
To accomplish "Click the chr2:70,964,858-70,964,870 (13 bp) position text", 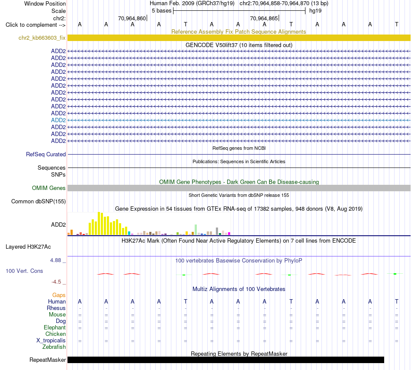I will 284,3.
